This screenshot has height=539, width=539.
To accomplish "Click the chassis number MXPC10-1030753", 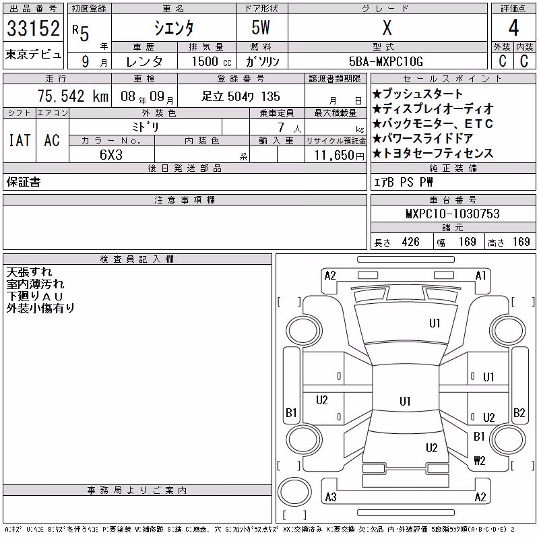I will 453,214.
